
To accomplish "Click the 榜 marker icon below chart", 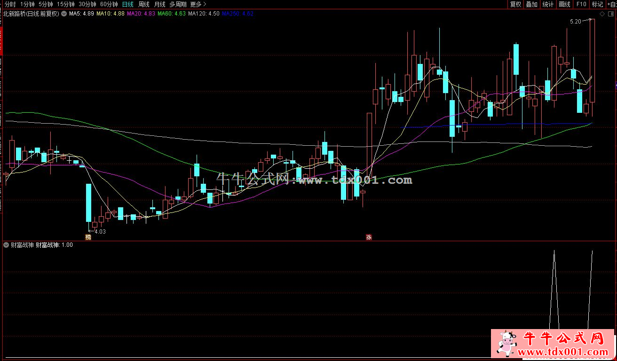I will [88, 237].
